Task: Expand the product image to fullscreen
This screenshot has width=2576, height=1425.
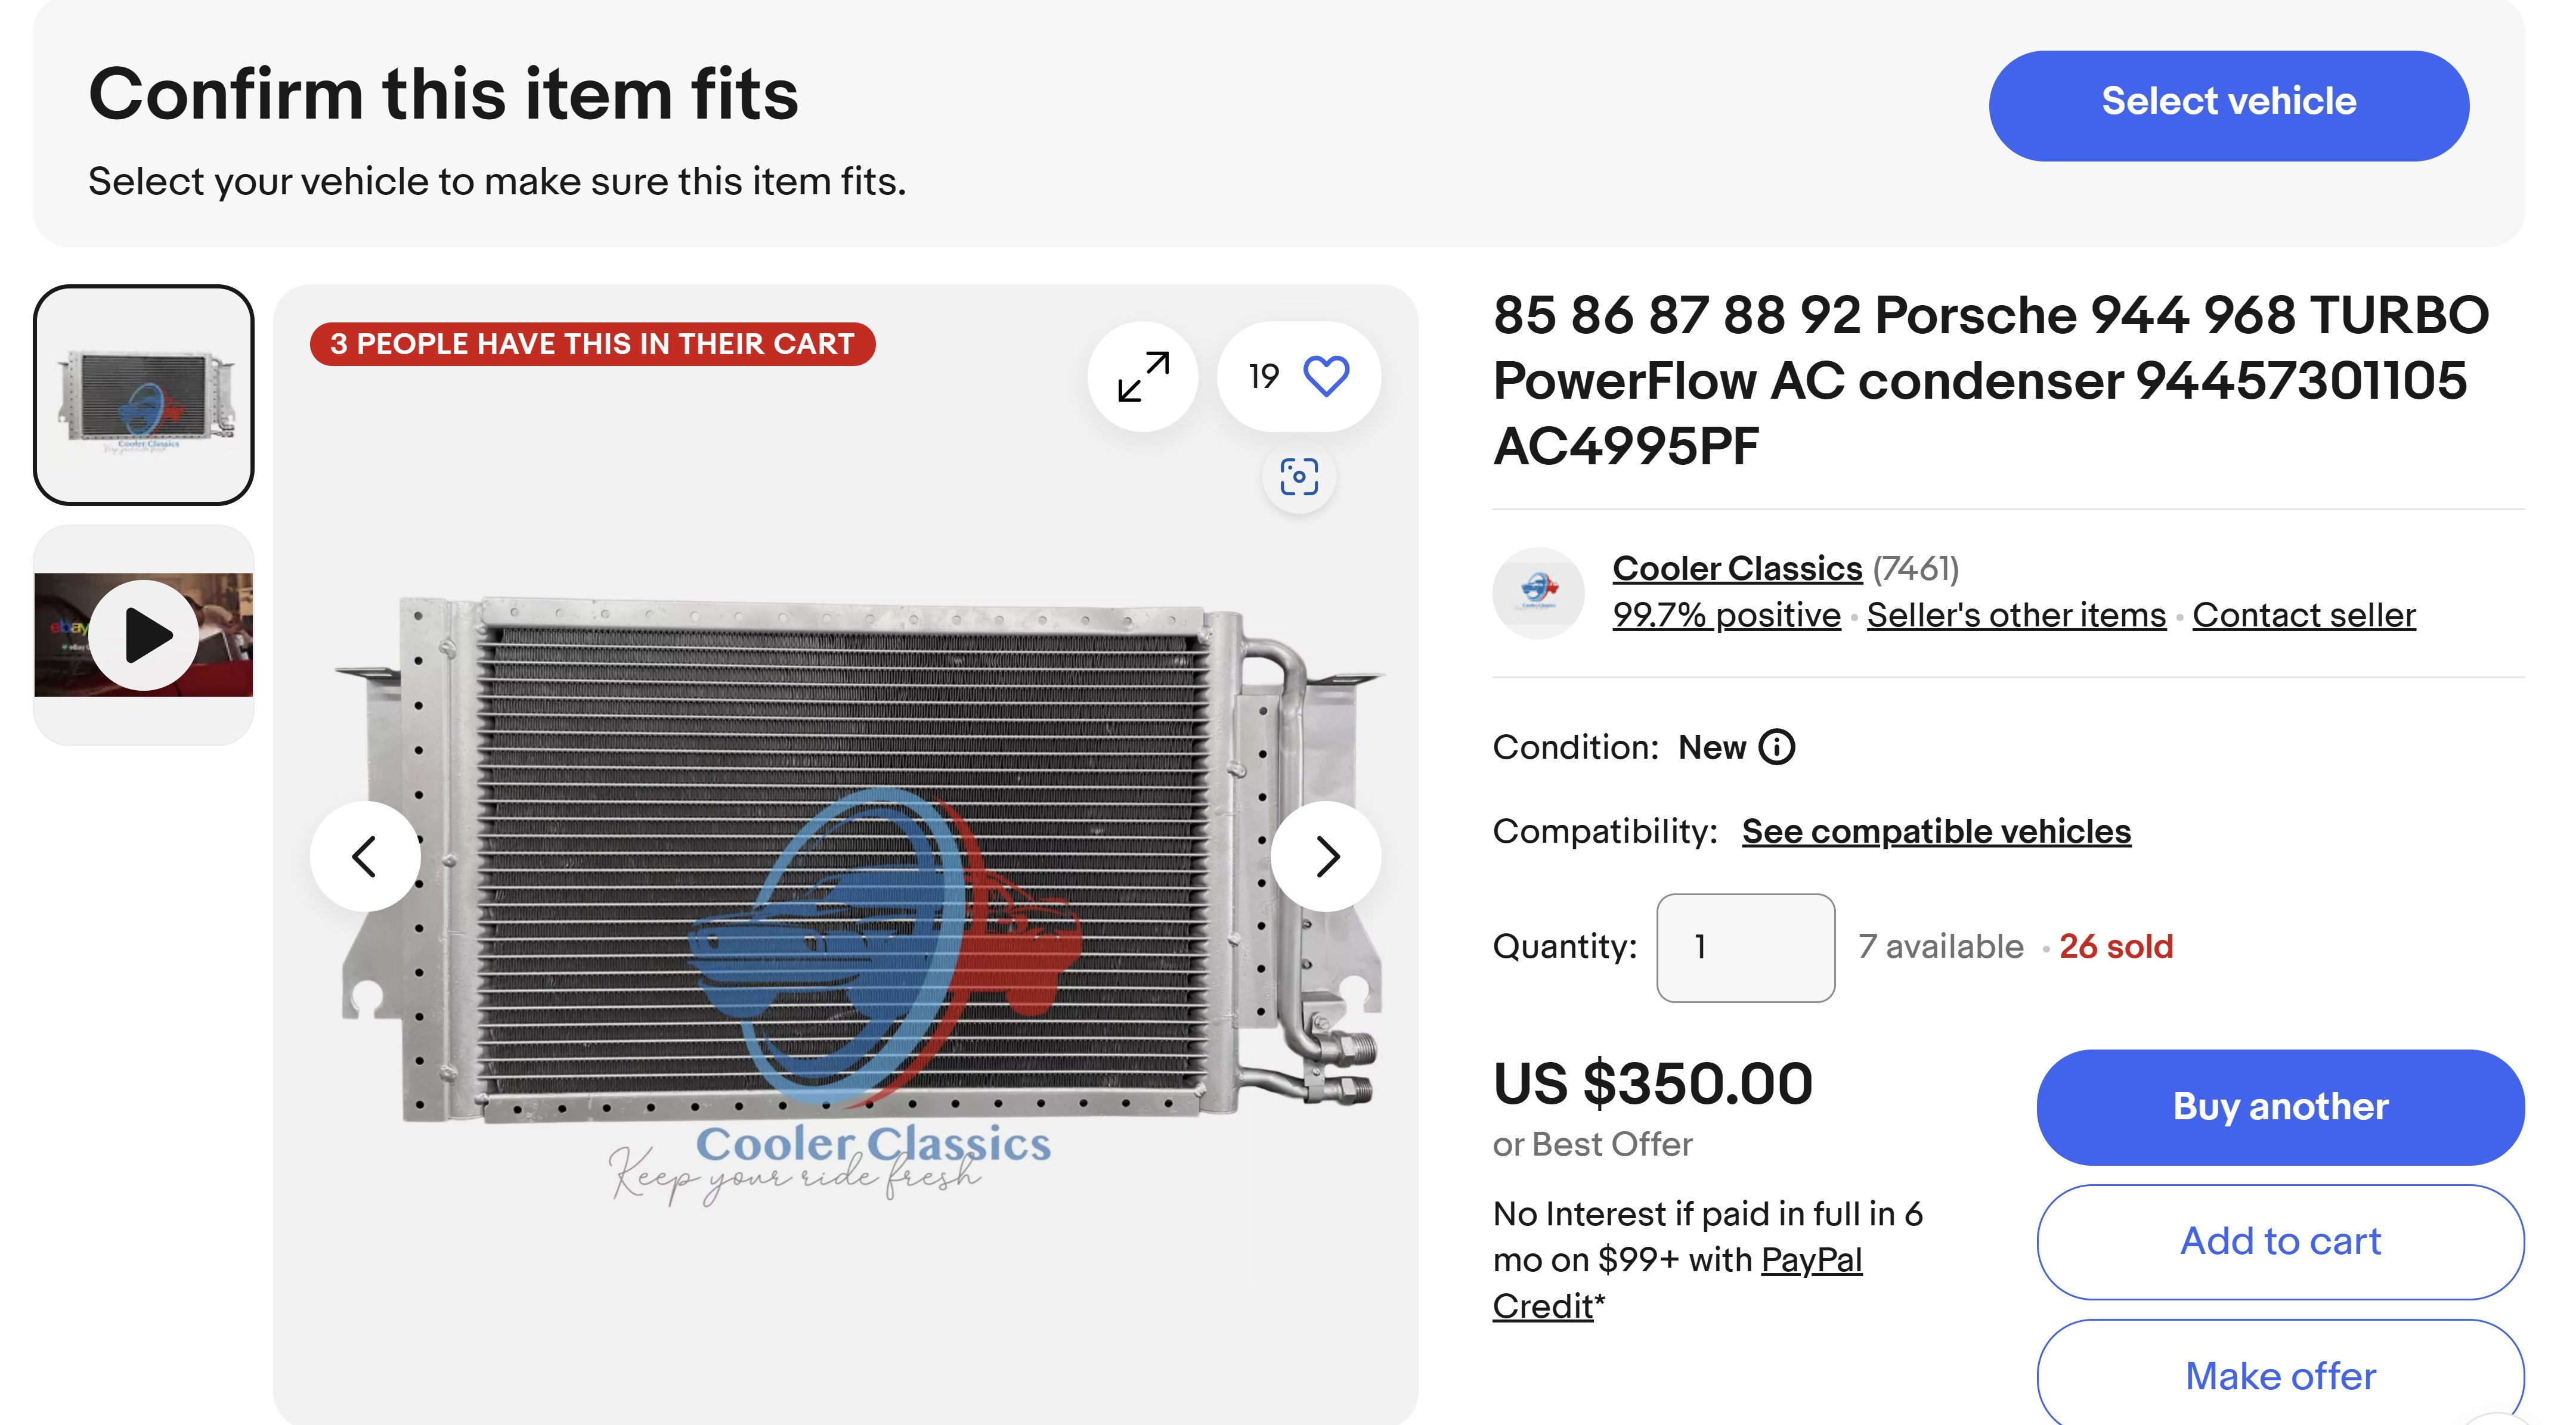Action: point(1142,377)
